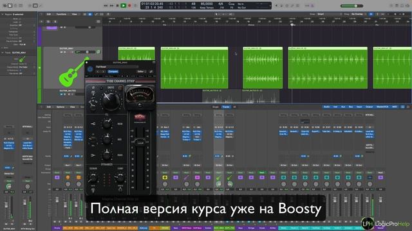Viewport: 412px width, 231px height.
Task: Add a new track with plus button
Action: pyautogui.click(x=41, y=21)
